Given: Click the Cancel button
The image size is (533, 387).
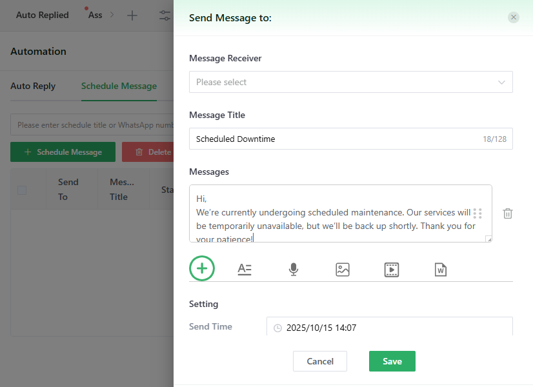Looking at the screenshot, I should [x=320, y=361].
